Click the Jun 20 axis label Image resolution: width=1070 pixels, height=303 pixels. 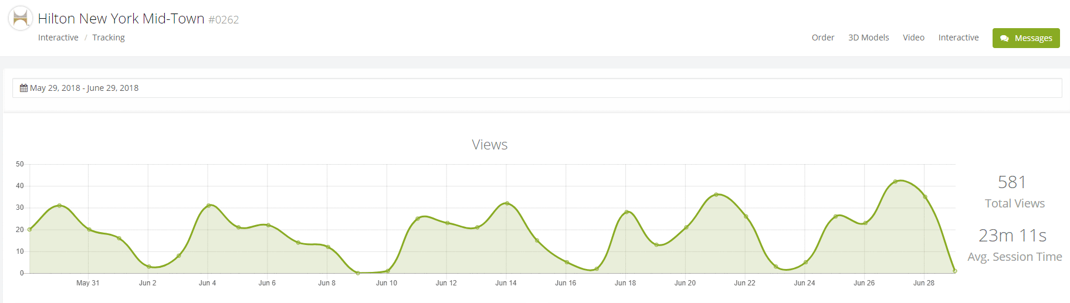[x=685, y=283]
